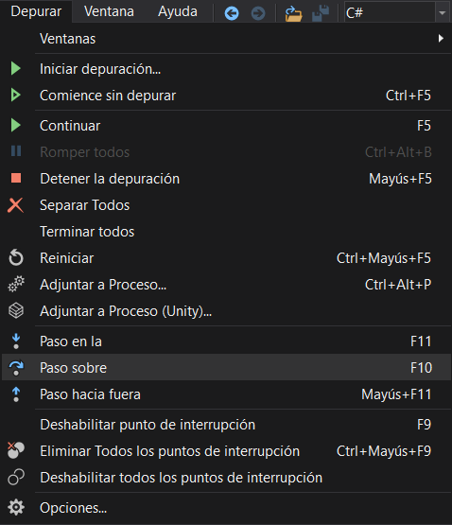Screen dimensions: 452x525
Task: Click the open file folder toolbar icon
Action: pos(293,13)
